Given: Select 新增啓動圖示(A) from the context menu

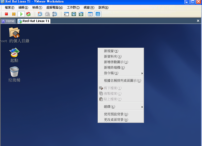Looking at the screenshot, I should [x=121, y=62].
